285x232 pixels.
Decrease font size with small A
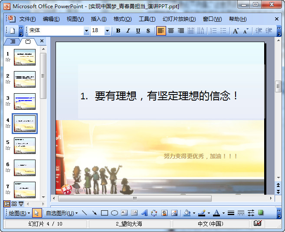pos(246,31)
